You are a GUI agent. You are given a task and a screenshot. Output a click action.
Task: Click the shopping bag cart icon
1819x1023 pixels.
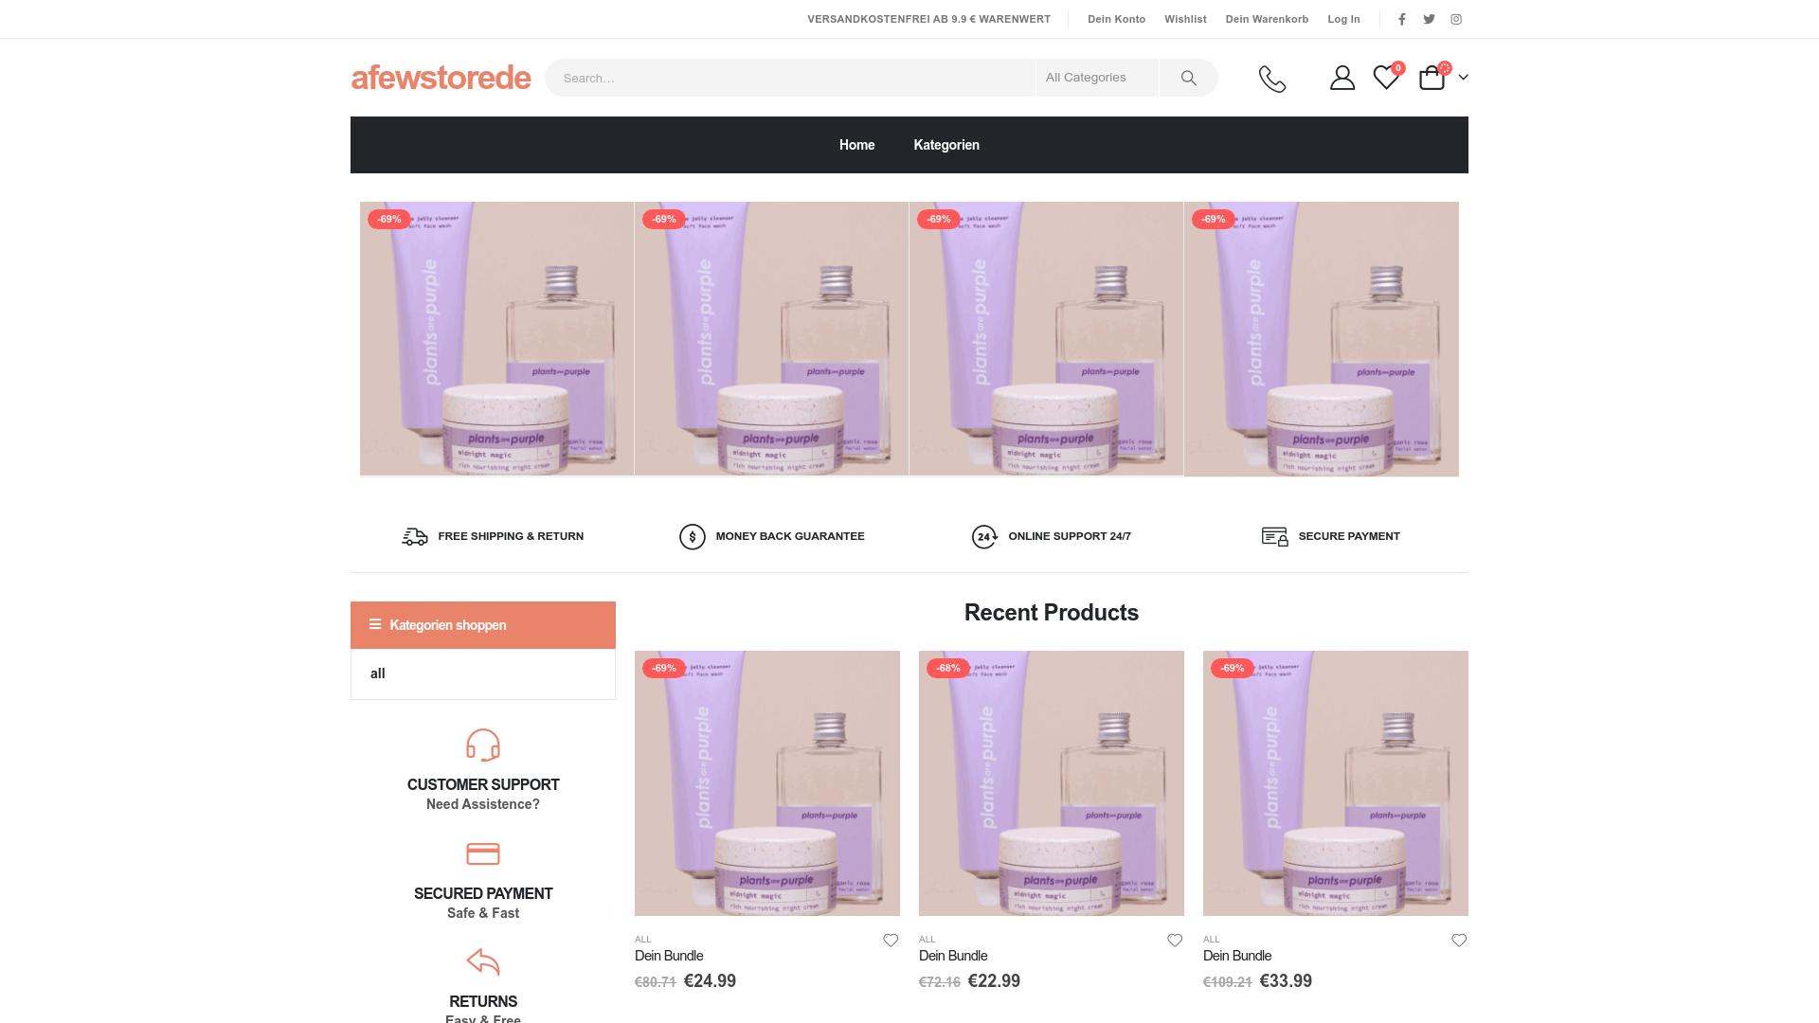click(x=1432, y=78)
